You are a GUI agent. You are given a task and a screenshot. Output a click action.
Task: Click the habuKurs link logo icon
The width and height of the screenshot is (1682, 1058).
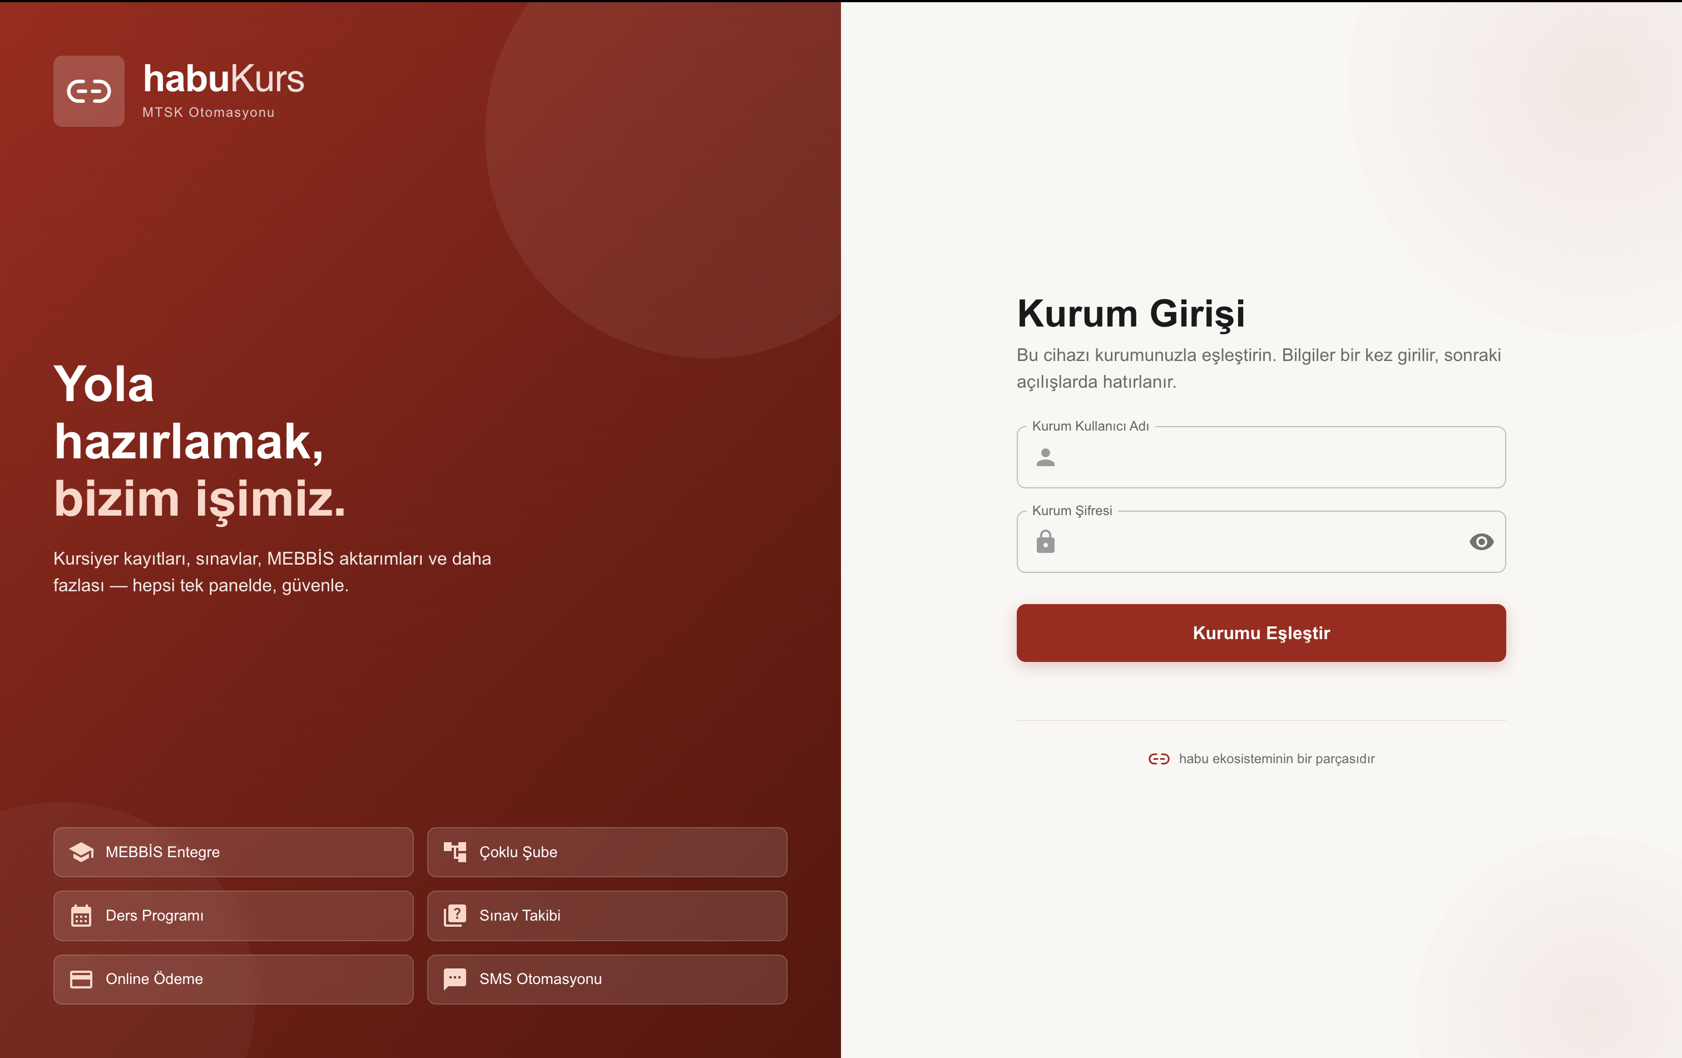(x=88, y=91)
